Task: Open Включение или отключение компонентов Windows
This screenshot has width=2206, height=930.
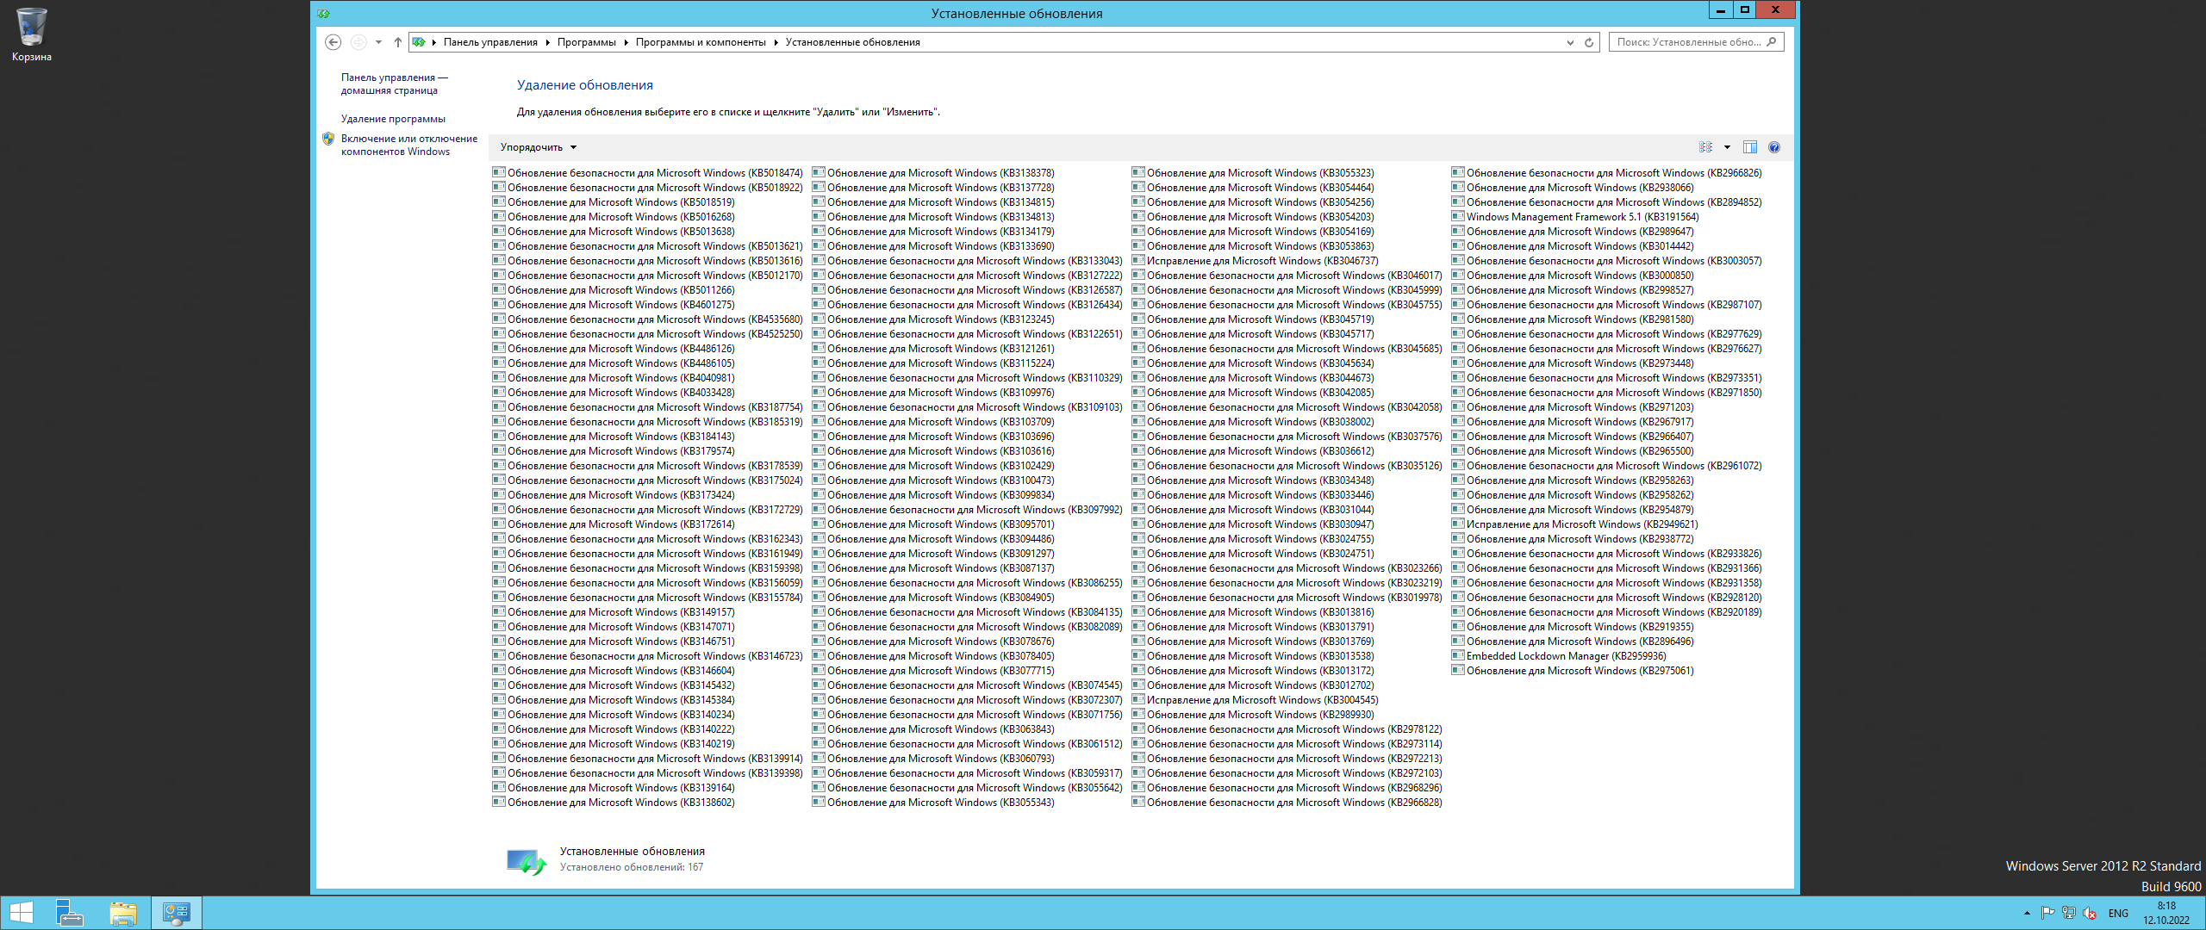Action: [x=409, y=145]
